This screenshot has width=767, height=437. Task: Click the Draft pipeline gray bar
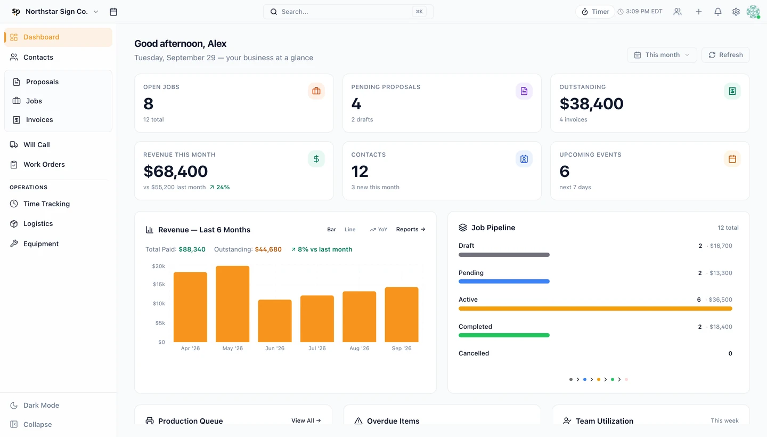(504, 255)
